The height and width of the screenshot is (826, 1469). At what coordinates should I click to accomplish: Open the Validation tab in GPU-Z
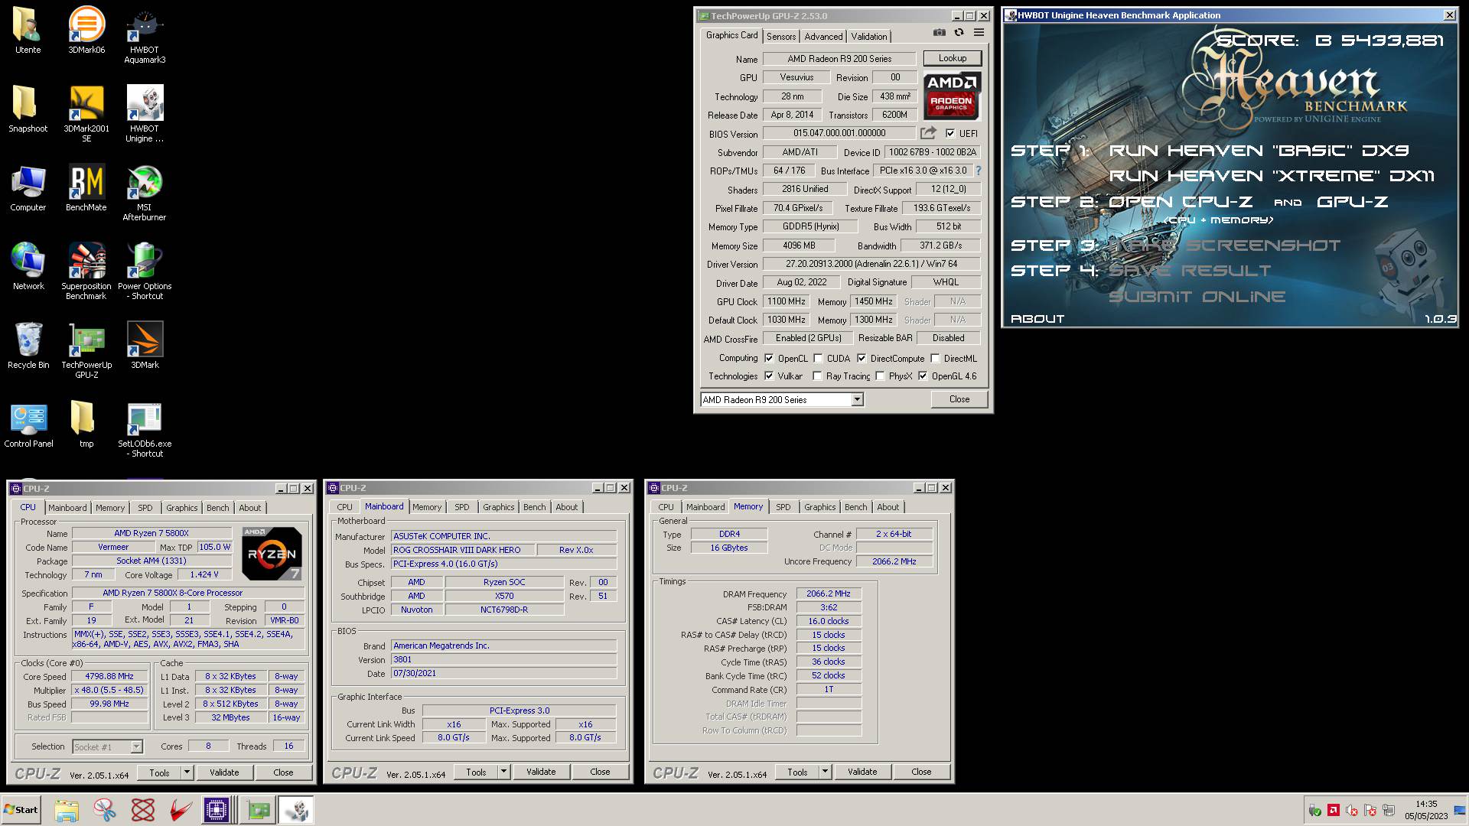pos(869,36)
